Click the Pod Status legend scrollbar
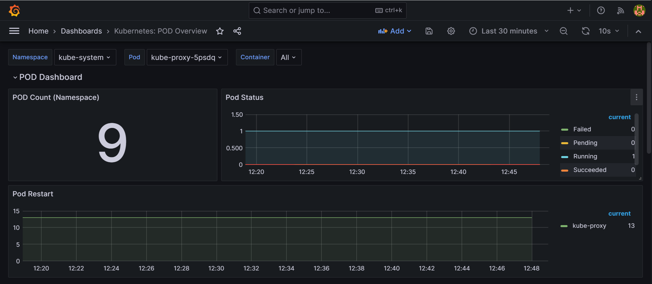 636,139
